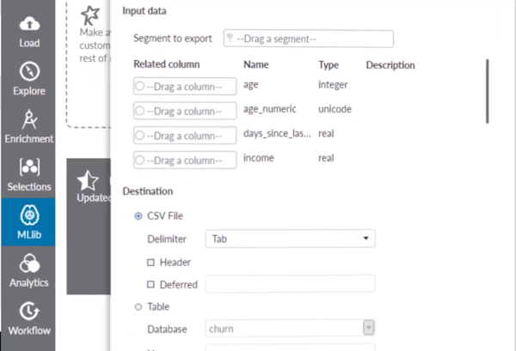
Task: Click the related column field for age_numeric
Action: pyautogui.click(x=185, y=111)
